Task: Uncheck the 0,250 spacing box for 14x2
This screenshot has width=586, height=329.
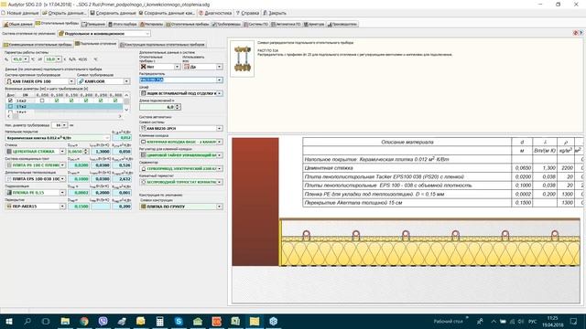Action: 101,101
